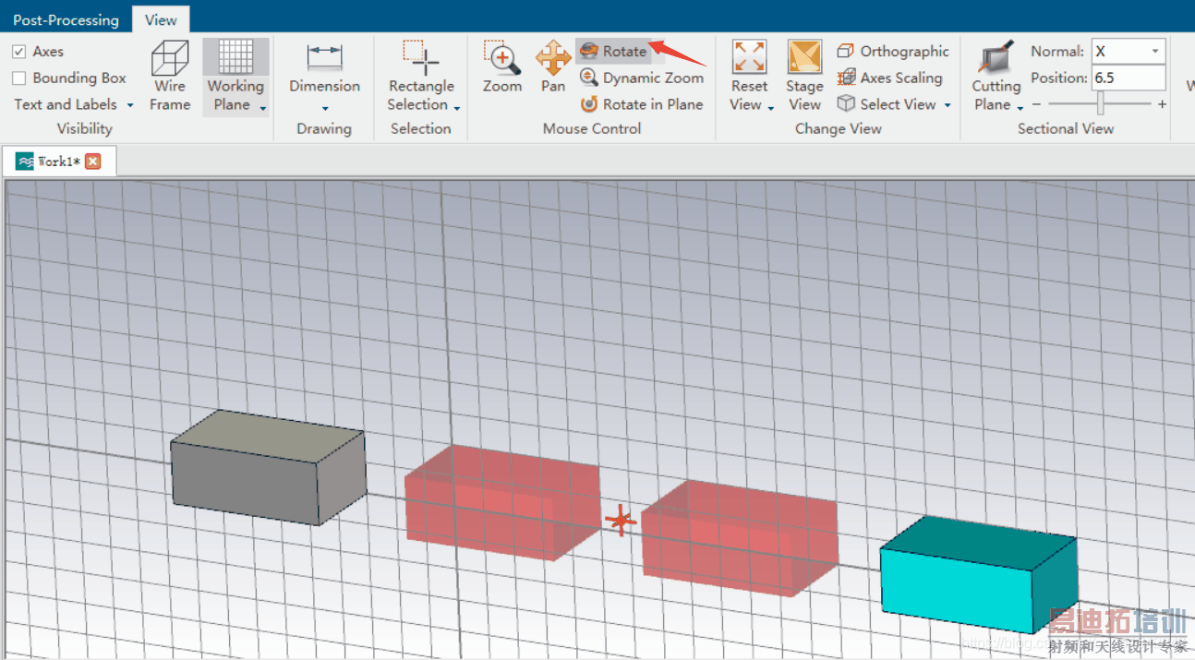Screen dimensions: 1195x660
Task: Open the Cutting Plane dropdown arrow
Action: pos(1020,107)
